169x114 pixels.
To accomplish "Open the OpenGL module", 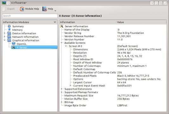I will [x=22, y=44].
